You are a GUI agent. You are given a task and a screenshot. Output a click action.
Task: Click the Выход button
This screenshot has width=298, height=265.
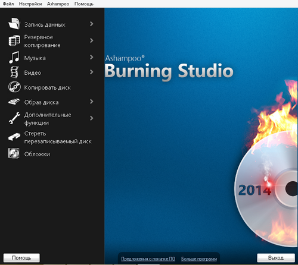point(276,258)
